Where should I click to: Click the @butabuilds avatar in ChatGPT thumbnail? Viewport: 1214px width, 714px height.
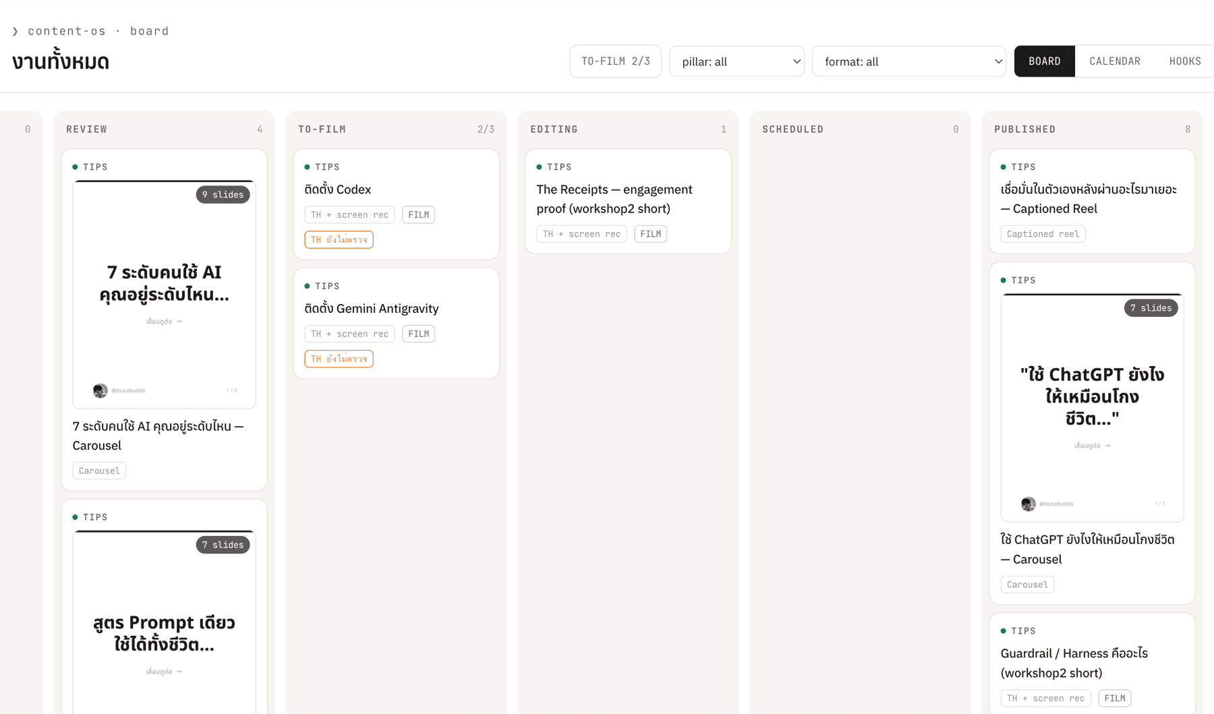click(1029, 504)
